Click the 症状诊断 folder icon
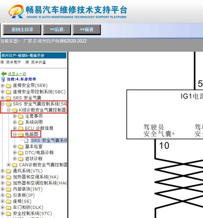This screenshot has width=203, height=218. (21, 159)
